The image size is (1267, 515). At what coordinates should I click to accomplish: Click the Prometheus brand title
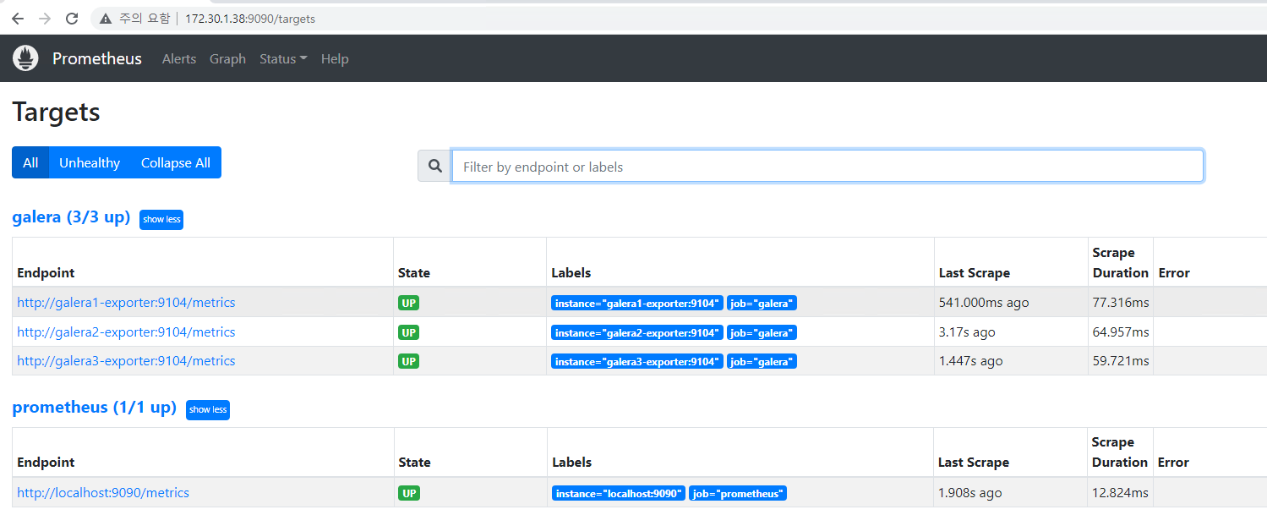click(x=97, y=58)
